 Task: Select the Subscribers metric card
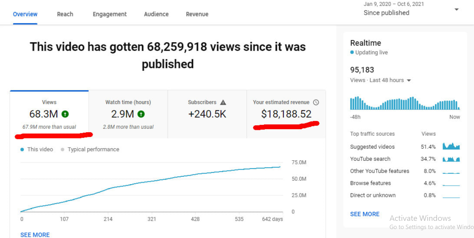pyautogui.click(x=207, y=114)
